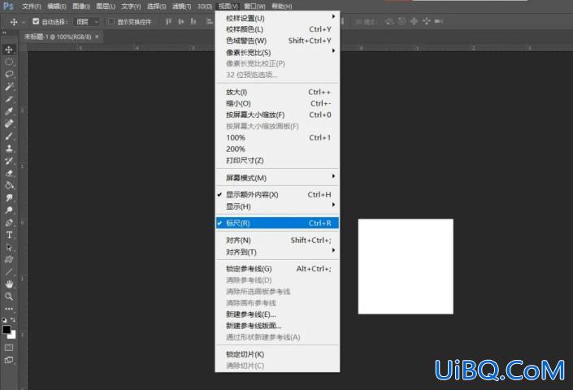
Task: Open the 文件(F) menu
Action: [x=32, y=6]
